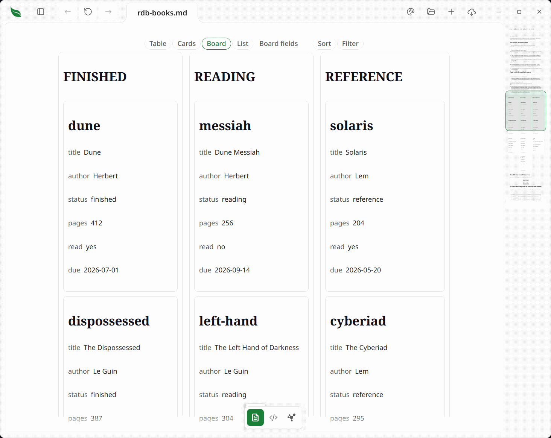Screen dimensions: 551x438
Task: Click due date 2026-07-01
Action: coord(101,270)
